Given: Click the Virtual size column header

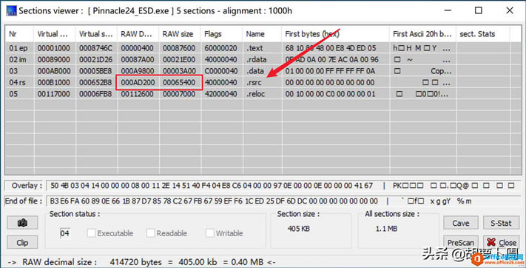Looking at the screenshot, I should click(96, 34).
